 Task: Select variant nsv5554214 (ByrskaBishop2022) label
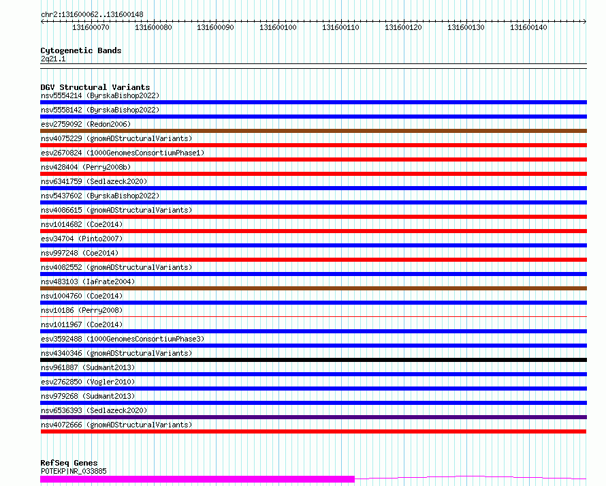100,95
